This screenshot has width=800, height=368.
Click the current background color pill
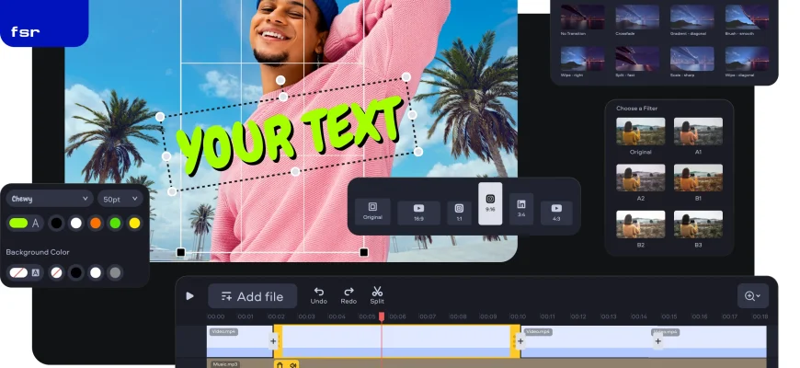click(x=25, y=272)
